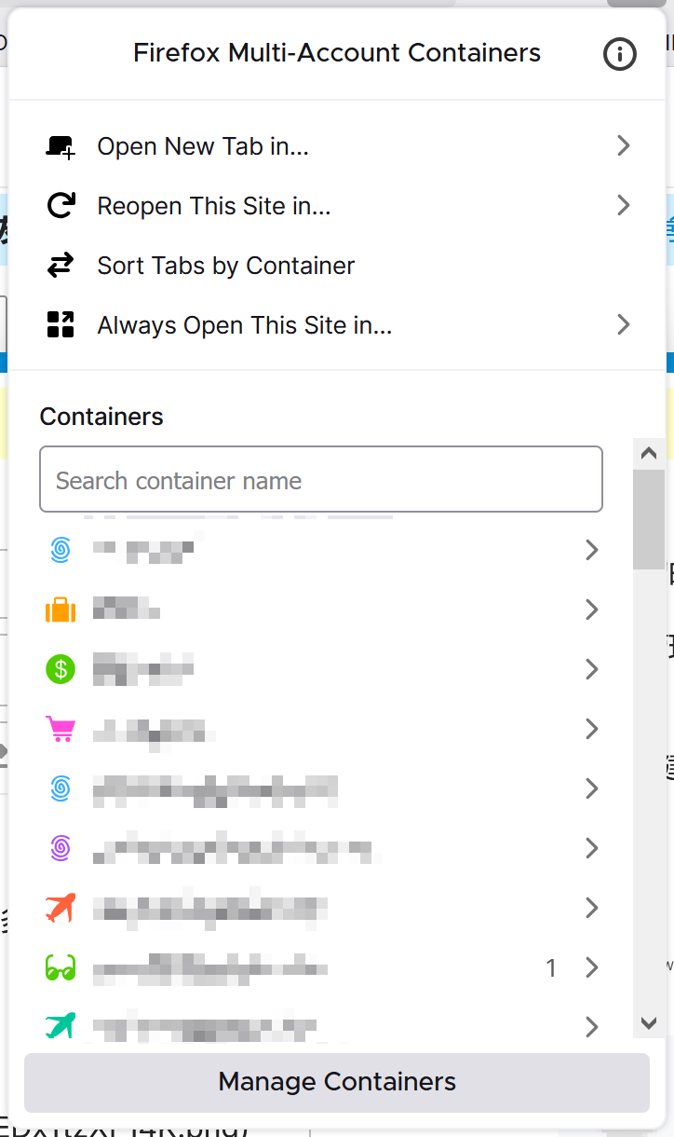
Task: Click the Manage Containers button
Action: pos(337,1082)
